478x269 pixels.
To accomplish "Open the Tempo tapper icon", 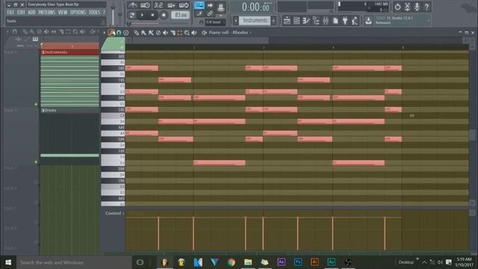I will pos(355,21).
